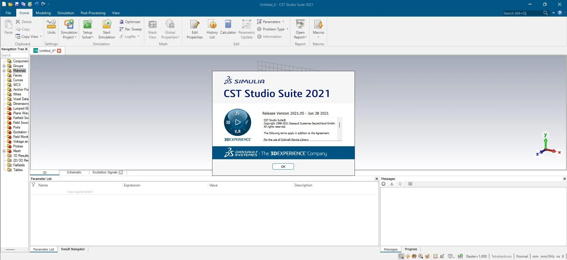Click the Save All icon in title bar
The width and height of the screenshot is (567, 260).
[x=23, y=4]
